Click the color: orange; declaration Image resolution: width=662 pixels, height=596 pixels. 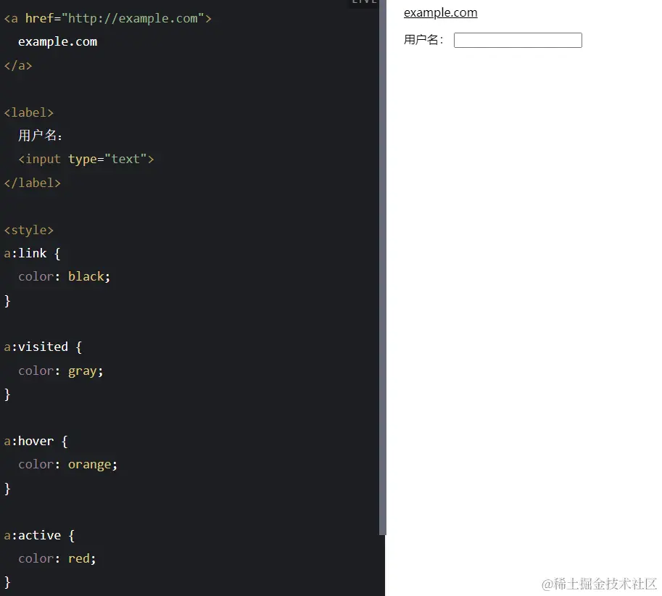(67, 465)
